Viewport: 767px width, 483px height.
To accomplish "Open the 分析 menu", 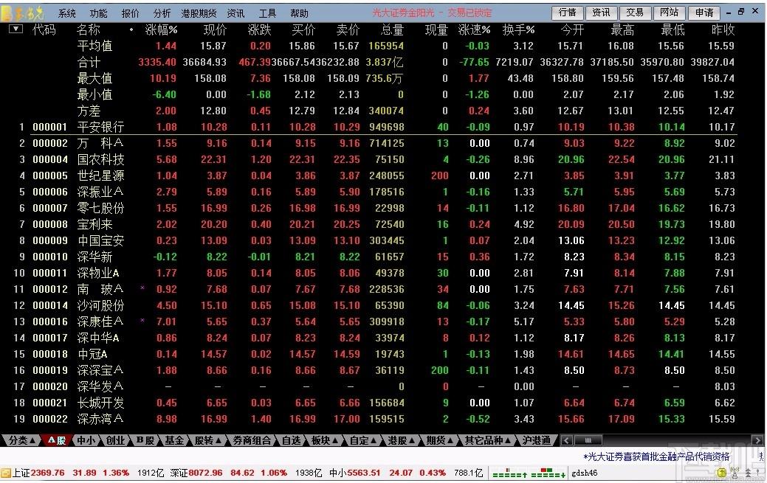I will (162, 14).
